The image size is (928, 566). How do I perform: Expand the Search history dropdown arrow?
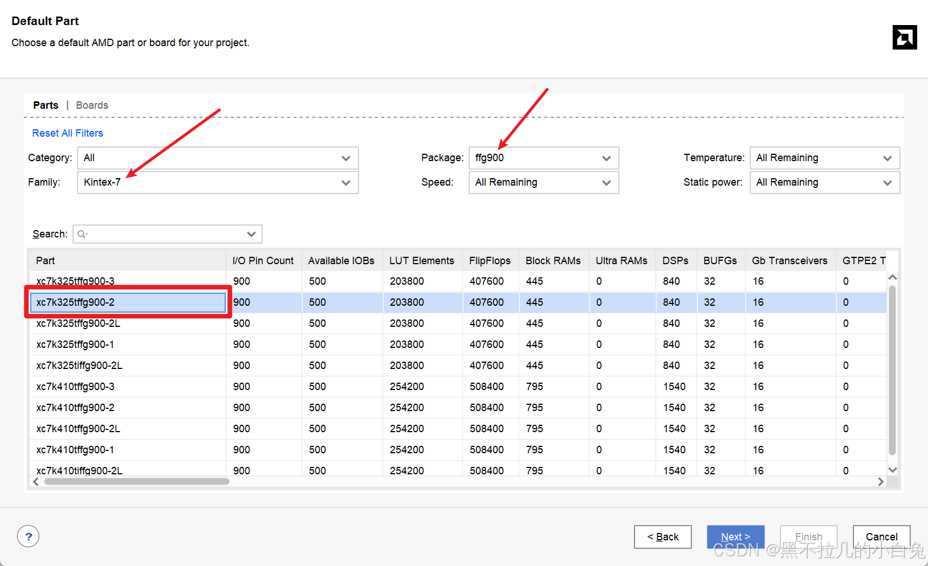[x=251, y=234]
